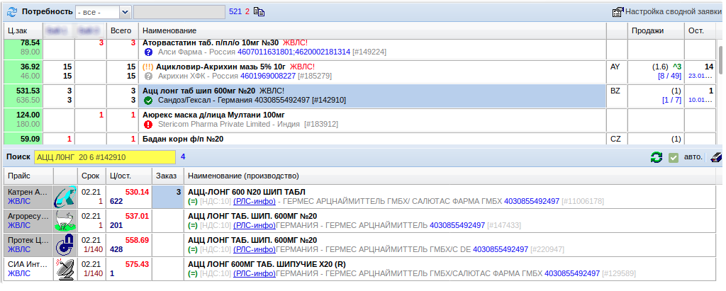726x291 pixels.
Task: Click the СИА Интернейшнл supplier logo icon
Action: tap(65, 269)
